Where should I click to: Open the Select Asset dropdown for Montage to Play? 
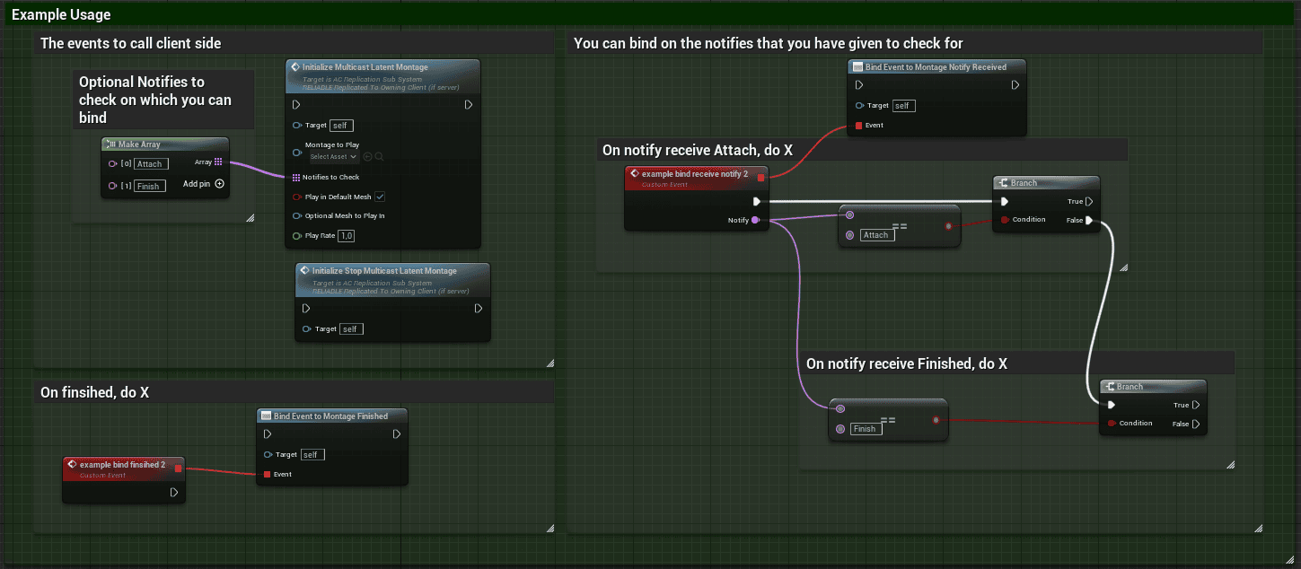click(334, 156)
